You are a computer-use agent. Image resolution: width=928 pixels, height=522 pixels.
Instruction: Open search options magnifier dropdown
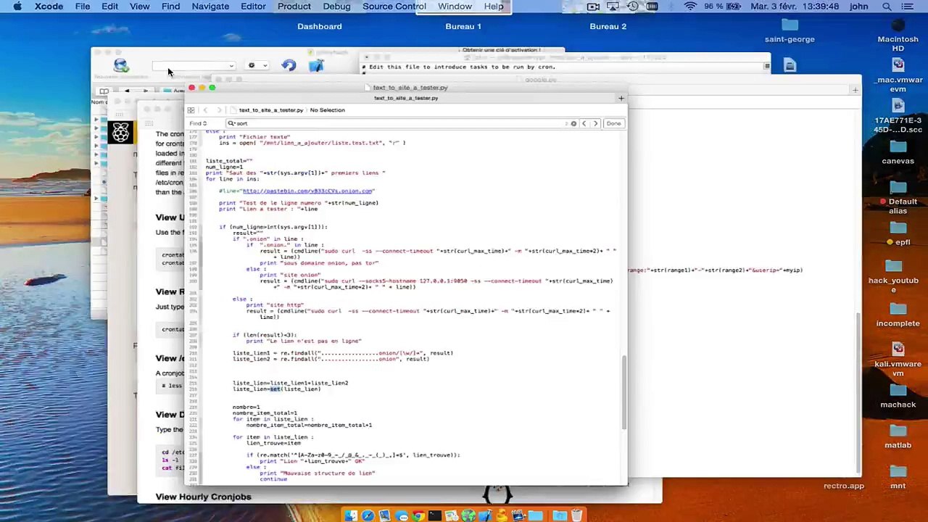click(x=231, y=123)
